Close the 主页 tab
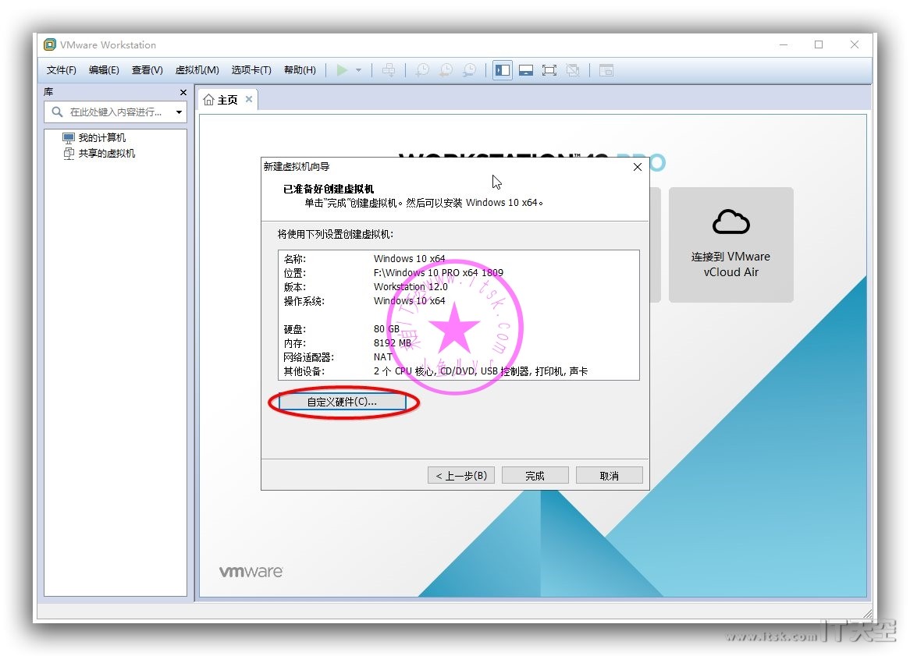The image size is (910, 656). pos(249,99)
